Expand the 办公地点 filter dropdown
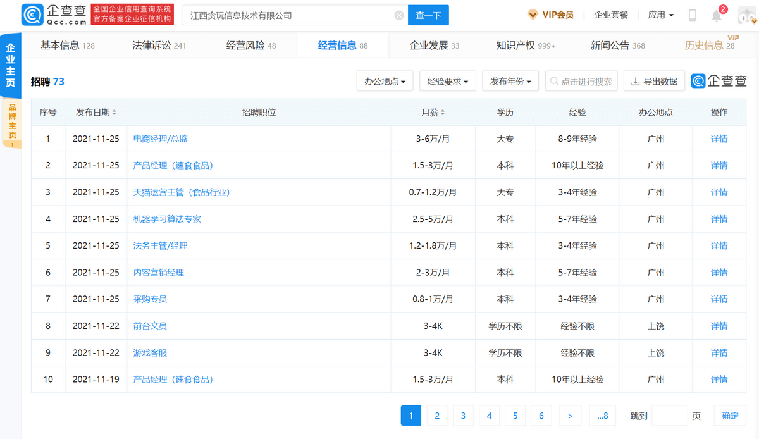The height and width of the screenshot is (439, 759). 385,82
